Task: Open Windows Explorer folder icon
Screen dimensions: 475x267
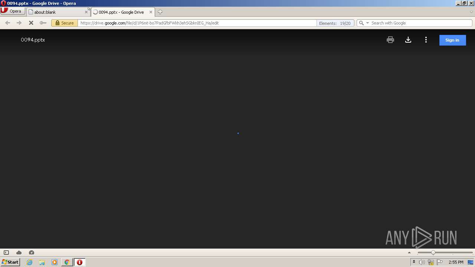Action: [42, 262]
